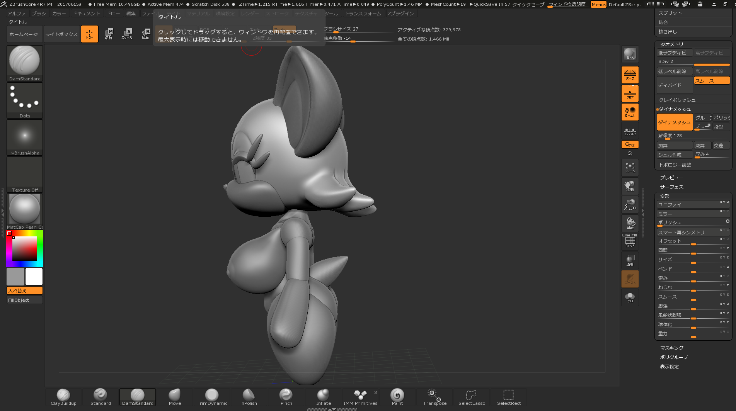Toggle パース perspective view
Image resolution: width=736 pixels, height=411 pixels.
click(630, 75)
